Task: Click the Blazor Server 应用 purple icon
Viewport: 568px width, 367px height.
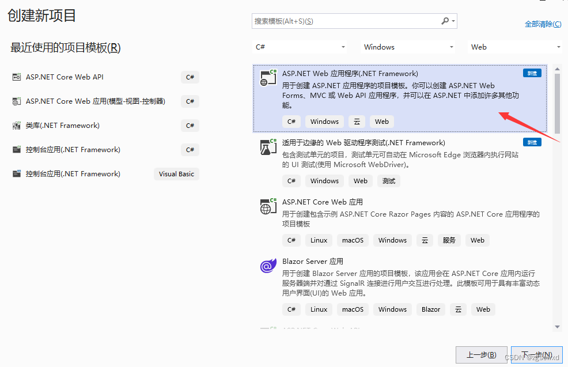Action: pyautogui.click(x=268, y=266)
